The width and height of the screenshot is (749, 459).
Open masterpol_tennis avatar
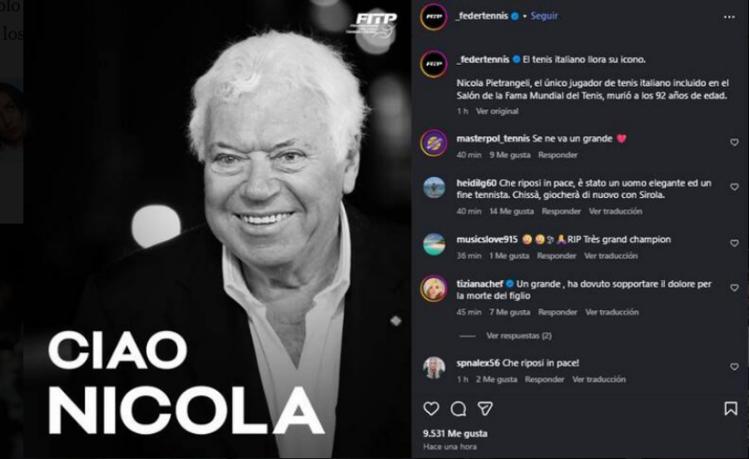434,143
